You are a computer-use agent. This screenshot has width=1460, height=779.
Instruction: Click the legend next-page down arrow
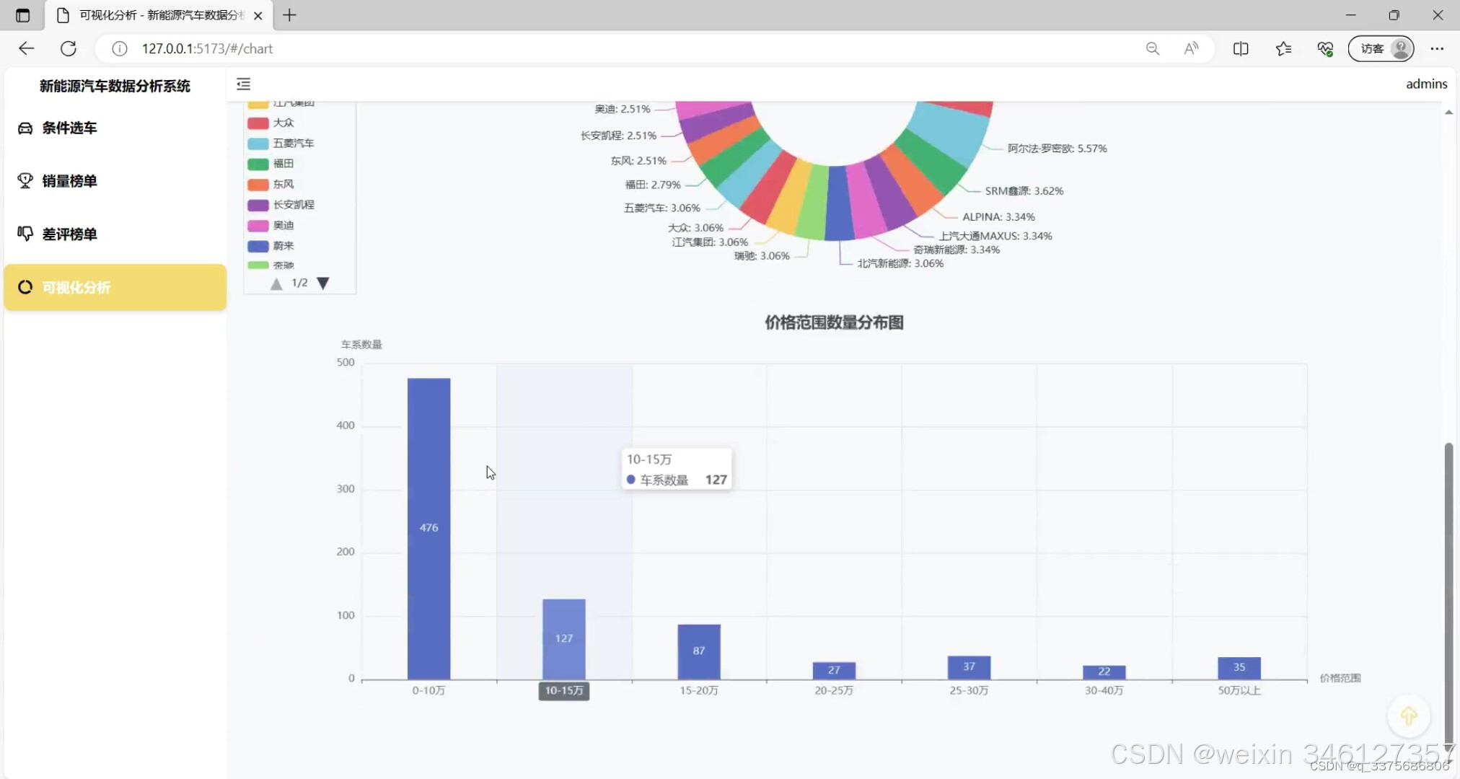tap(322, 283)
